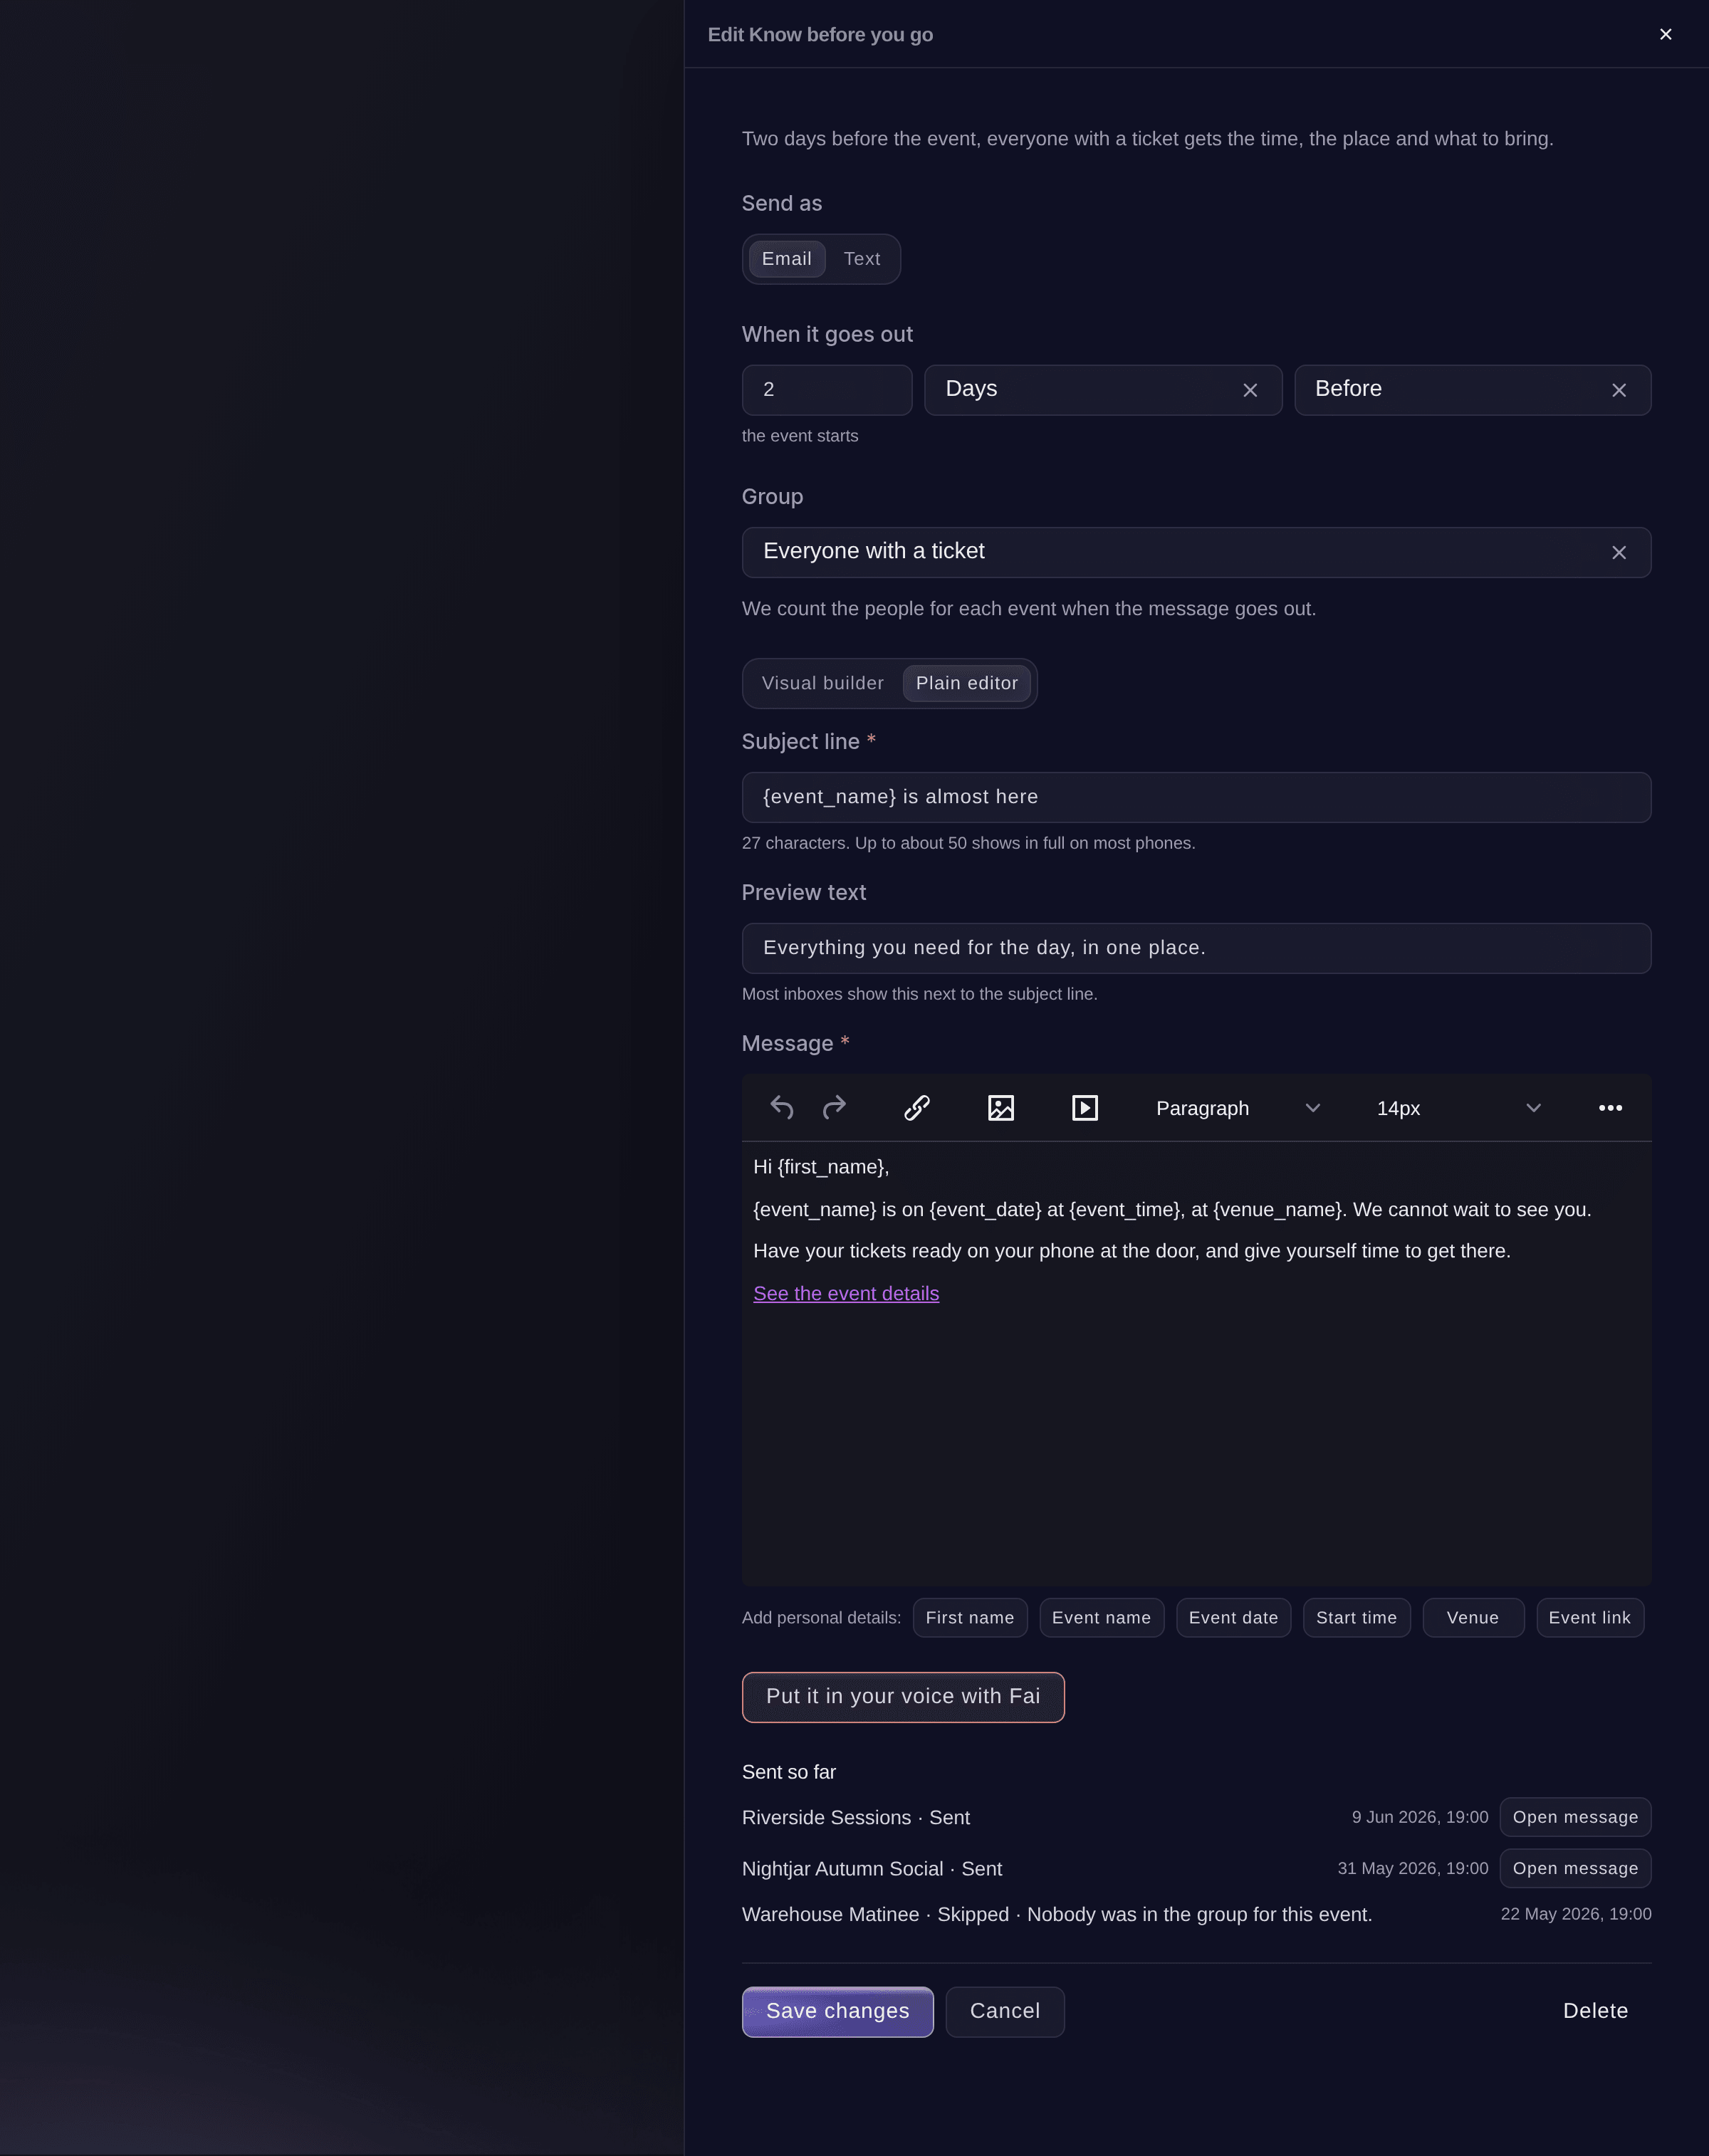Viewport: 1709px width, 2156px height.
Task: Insert the First name placeholder
Action: point(970,1617)
